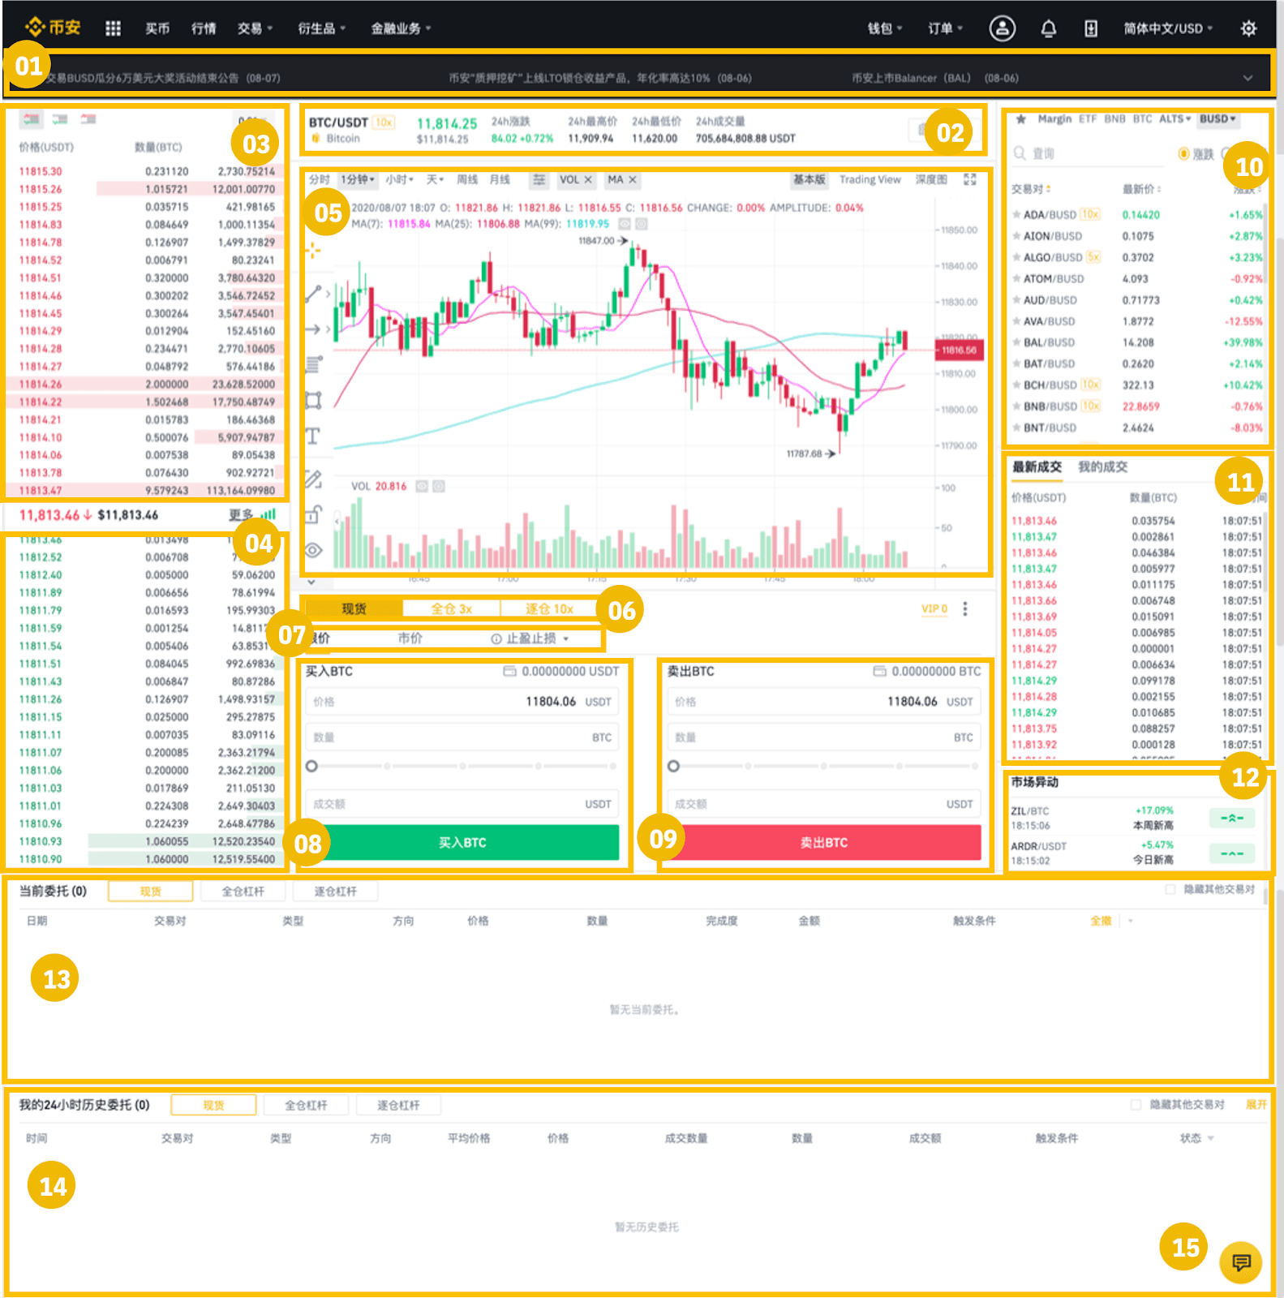
Task: Select the rectangle shape chart tool
Action: (x=313, y=400)
